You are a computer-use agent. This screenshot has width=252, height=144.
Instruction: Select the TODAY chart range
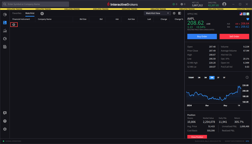pyautogui.click(x=191, y=77)
